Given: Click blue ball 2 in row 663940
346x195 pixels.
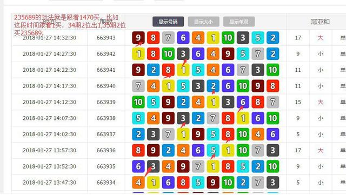Looking at the screenshot, I should [x=213, y=86].
